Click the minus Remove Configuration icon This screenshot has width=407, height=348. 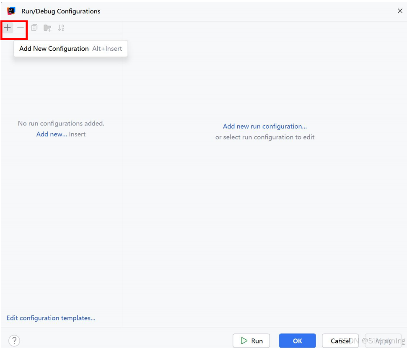21,28
